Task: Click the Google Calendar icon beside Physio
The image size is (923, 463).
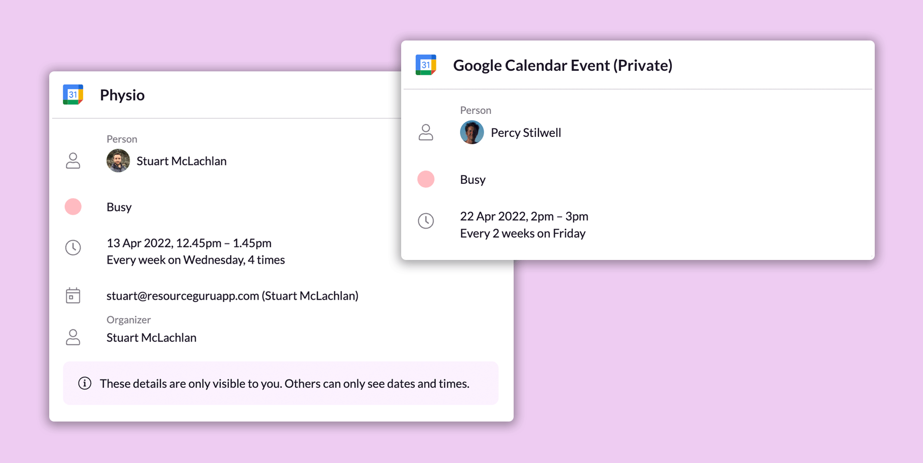Action: pyautogui.click(x=73, y=95)
